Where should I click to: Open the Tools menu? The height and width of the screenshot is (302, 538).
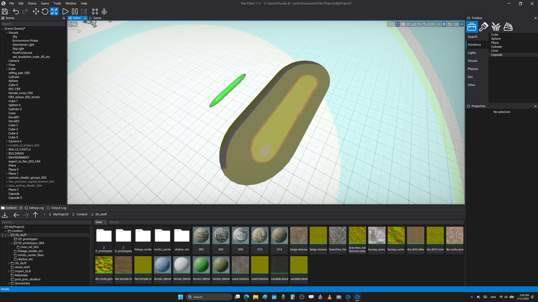tap(57, 3)
